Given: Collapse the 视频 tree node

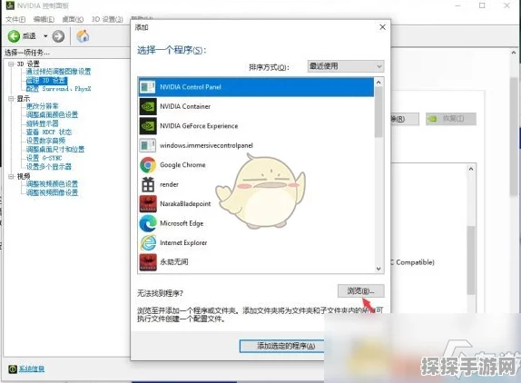Looking at the screenshot, I should coord(11,176).
